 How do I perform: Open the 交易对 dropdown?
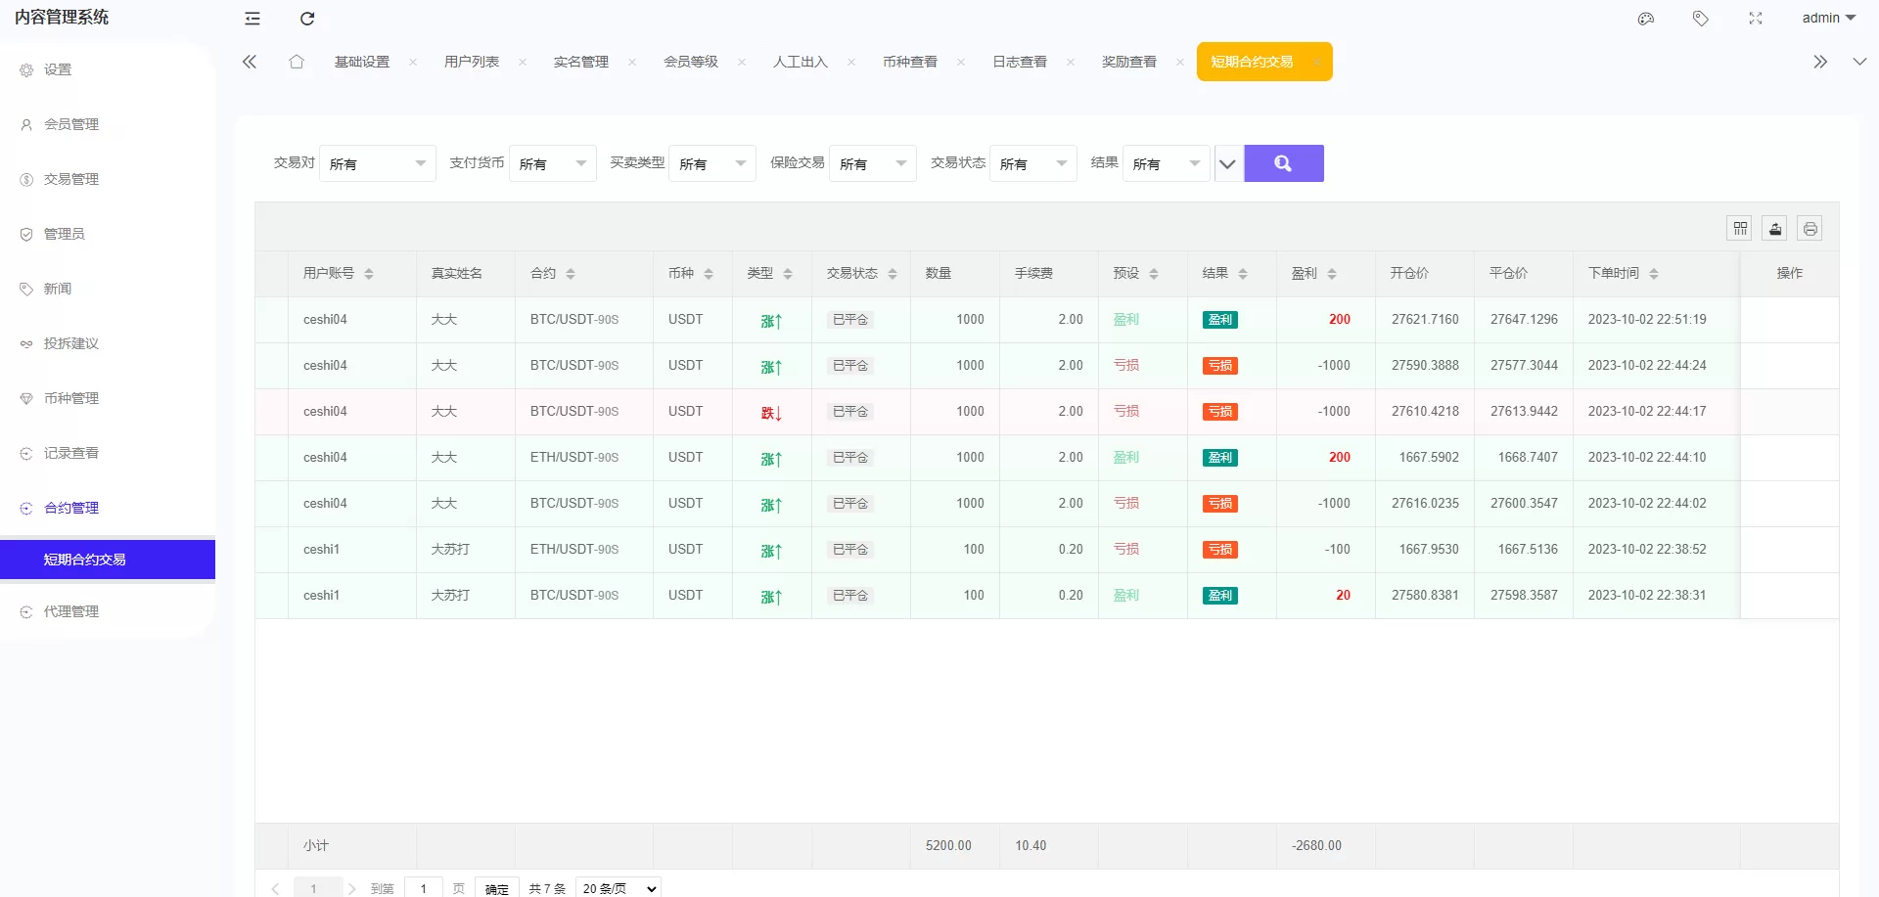(x=378, y=163)
